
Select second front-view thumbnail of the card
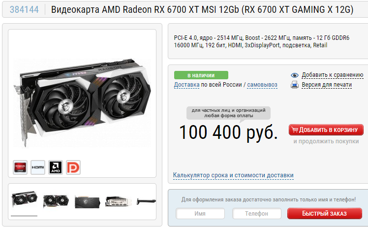tap(56, 201)
